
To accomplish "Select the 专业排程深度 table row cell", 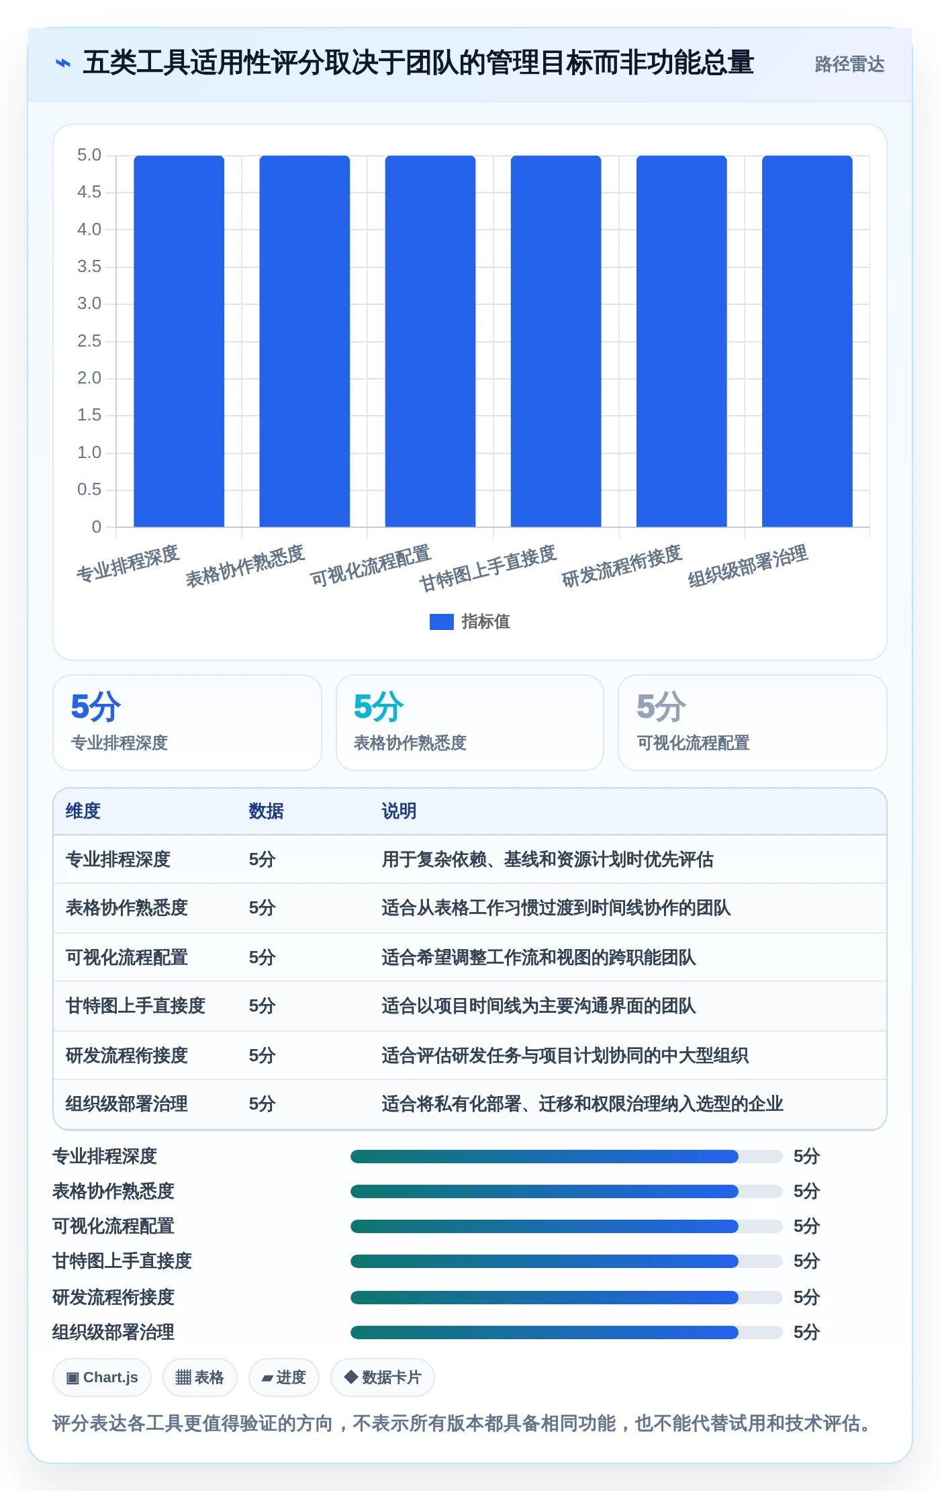I will [x=118, y=860].
